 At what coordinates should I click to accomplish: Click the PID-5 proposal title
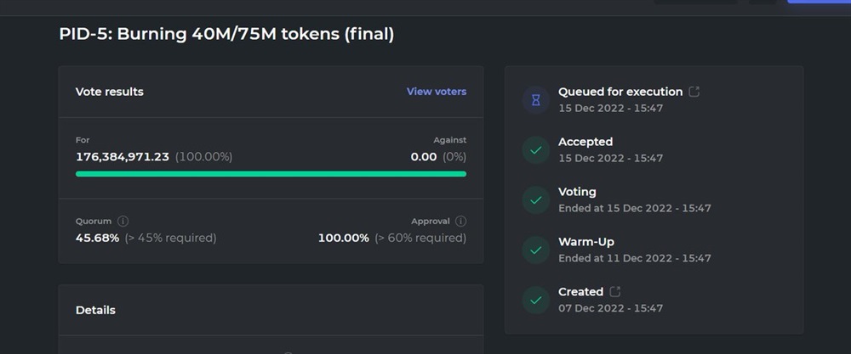(226, 35)
